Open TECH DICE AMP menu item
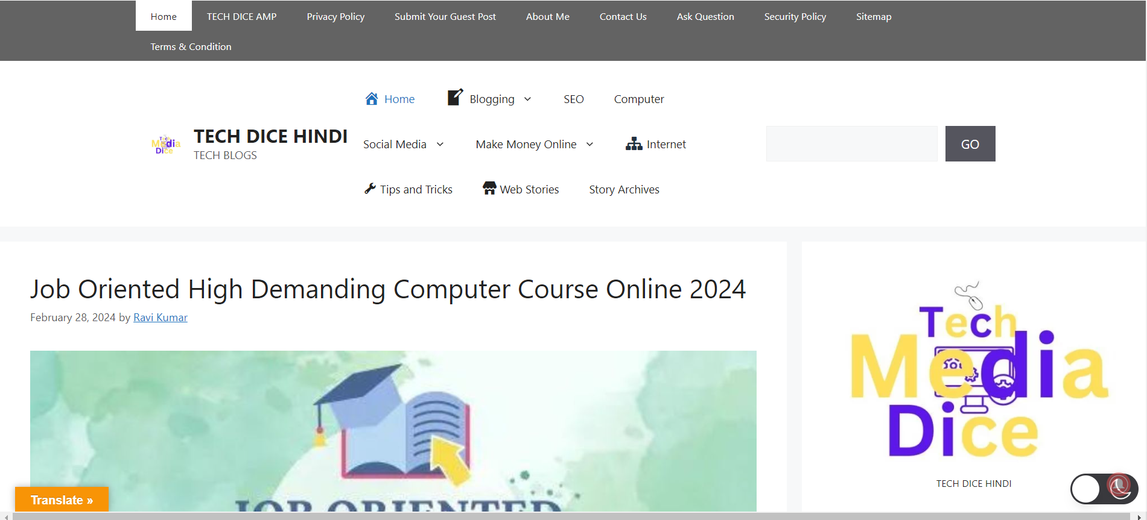The width and height of the screenshot is (1147, 520). [x=241, y=16]
